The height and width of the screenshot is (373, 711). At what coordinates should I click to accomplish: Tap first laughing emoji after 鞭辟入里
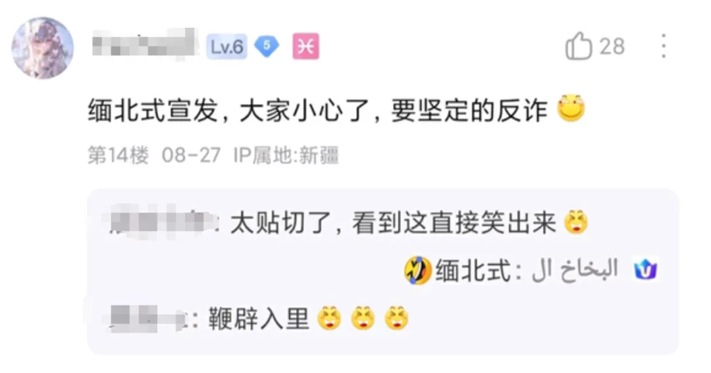point(329,318)
